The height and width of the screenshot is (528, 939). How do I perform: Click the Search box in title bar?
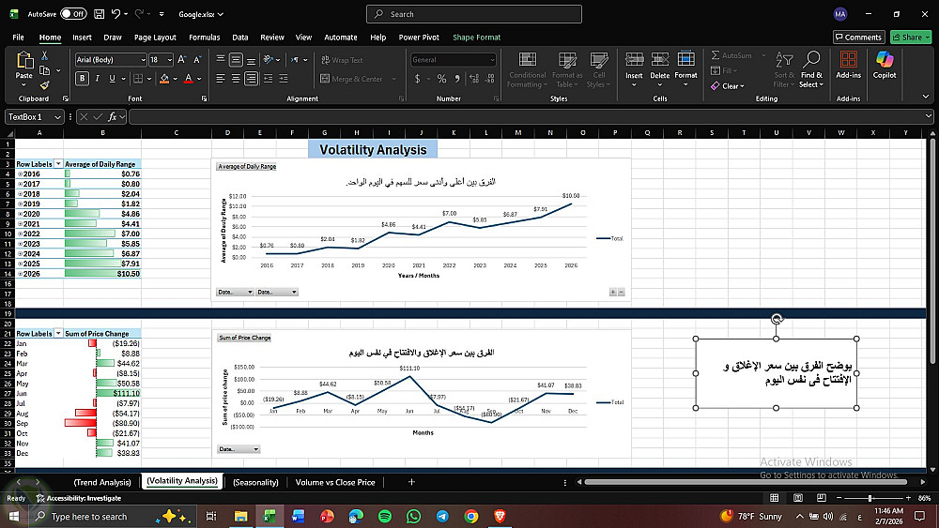tap(473, 14)
